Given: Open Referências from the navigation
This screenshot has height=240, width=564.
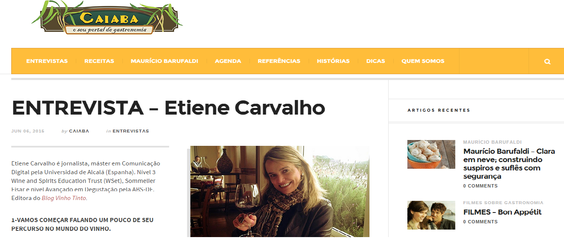Looking at the screenshot, I should 279,61.
